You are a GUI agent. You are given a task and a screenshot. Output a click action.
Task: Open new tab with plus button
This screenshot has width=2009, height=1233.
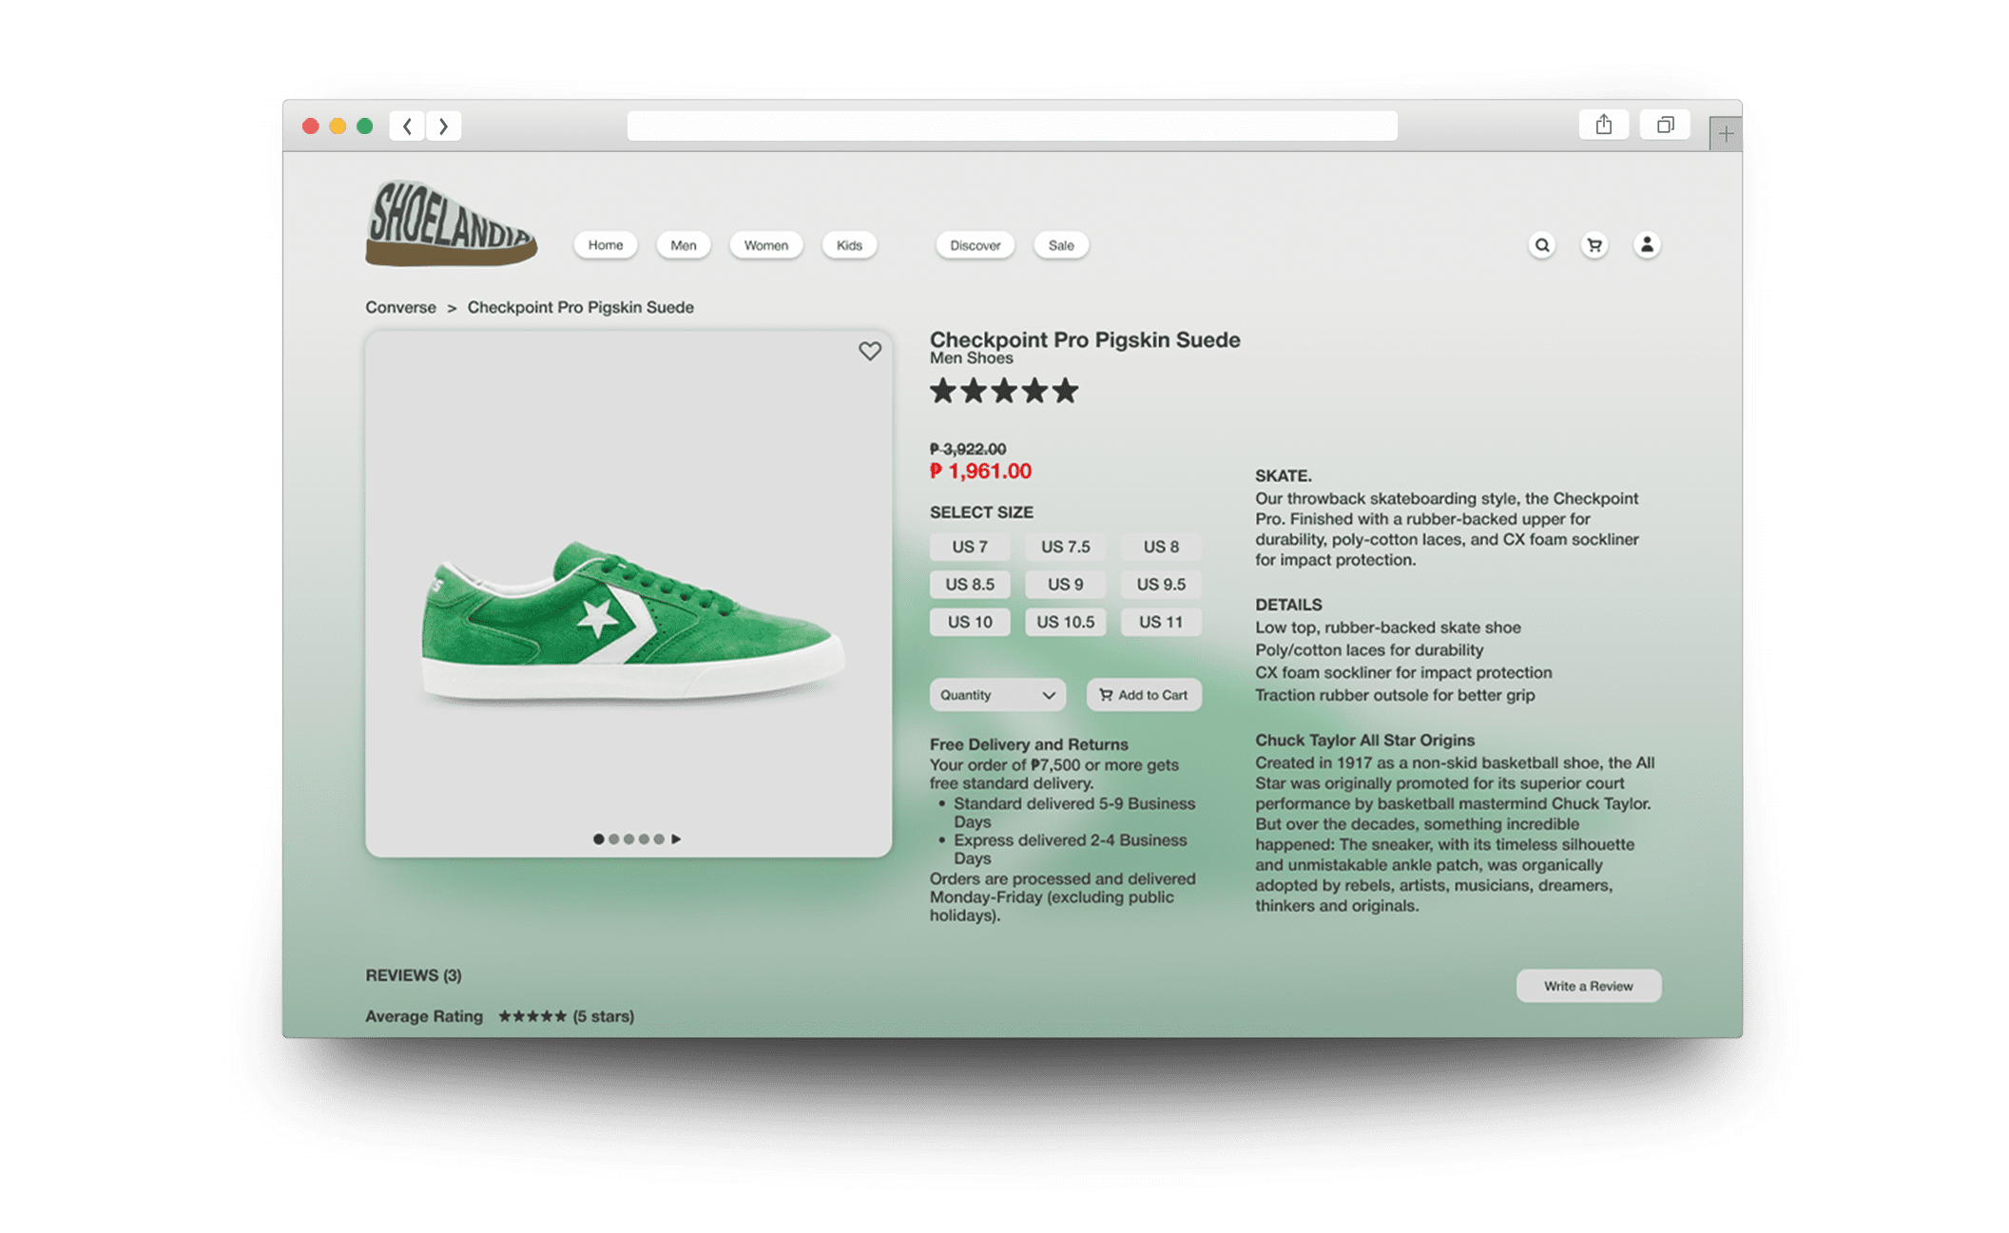[1725, 134]
